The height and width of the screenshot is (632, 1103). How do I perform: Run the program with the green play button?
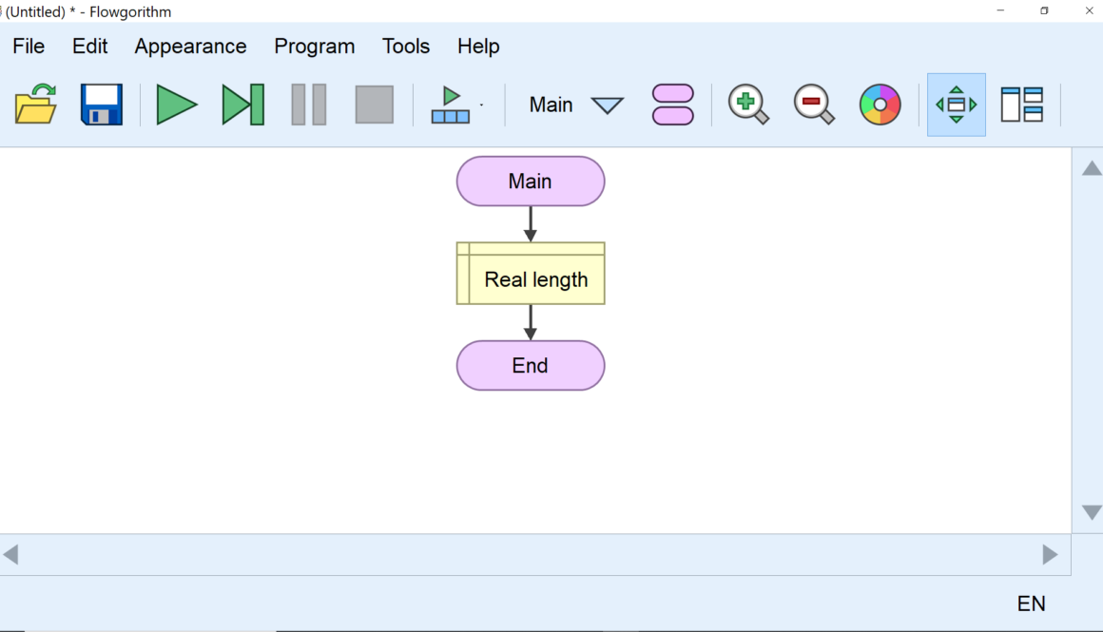[176, 104]
